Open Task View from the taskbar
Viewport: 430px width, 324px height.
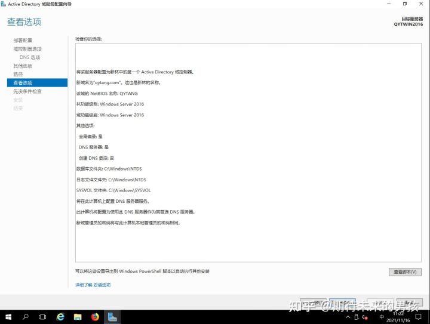(42, 317)
